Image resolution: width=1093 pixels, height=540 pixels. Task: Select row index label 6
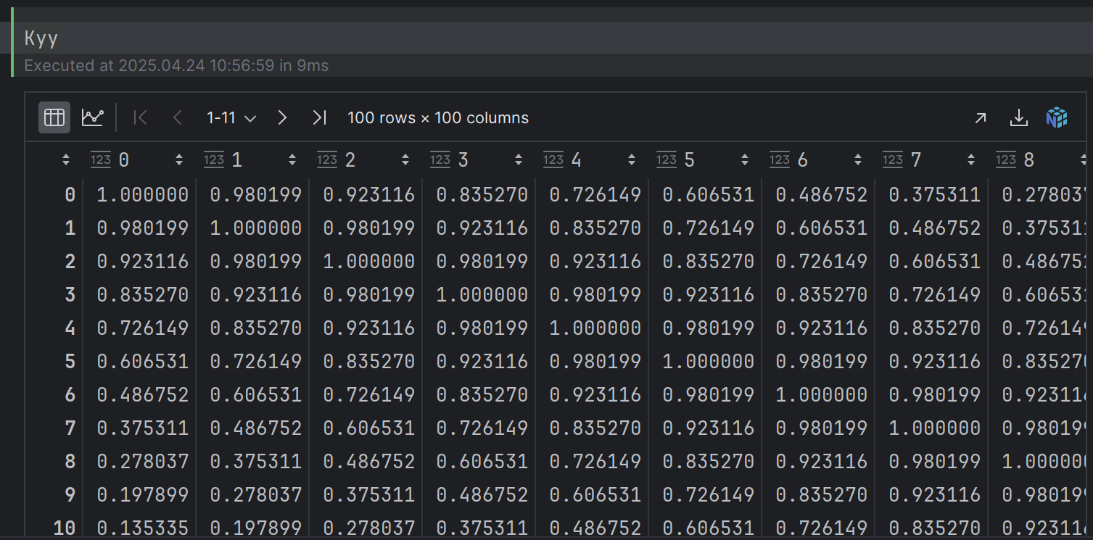click(x=70, y=394)
